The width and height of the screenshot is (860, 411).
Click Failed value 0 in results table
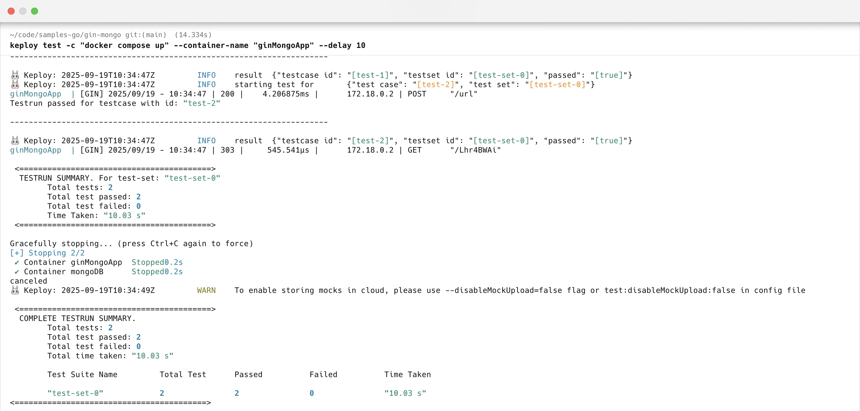[312, 393]
